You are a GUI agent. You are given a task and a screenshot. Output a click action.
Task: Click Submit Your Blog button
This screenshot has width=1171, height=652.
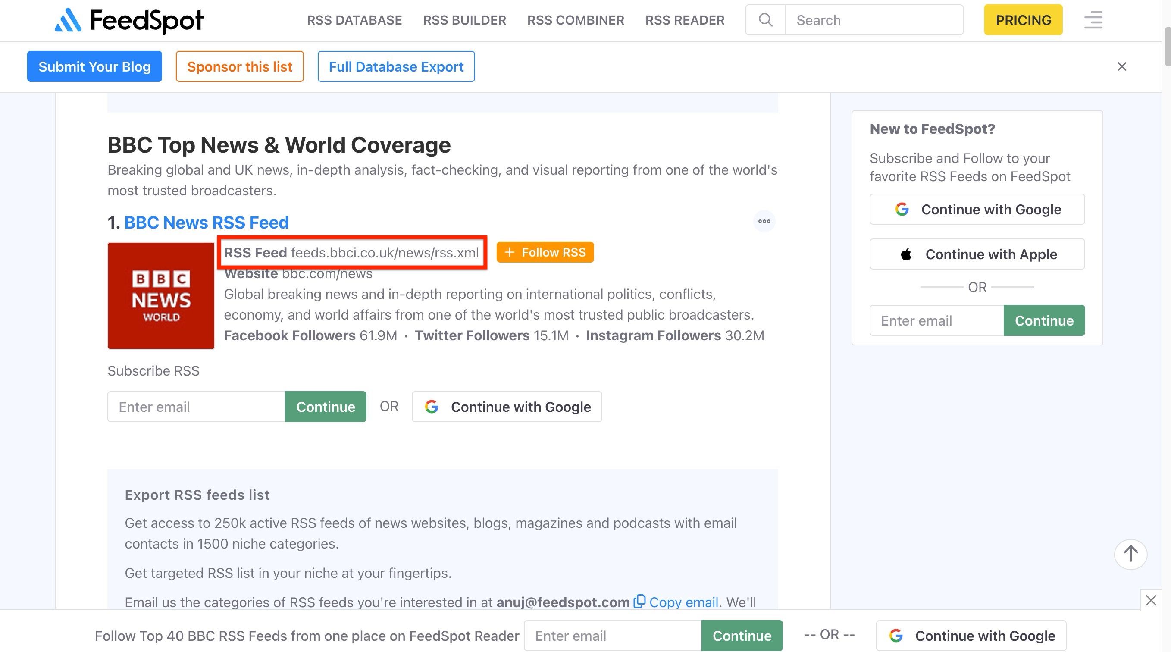pyautogui.click(x=94, y=66)
